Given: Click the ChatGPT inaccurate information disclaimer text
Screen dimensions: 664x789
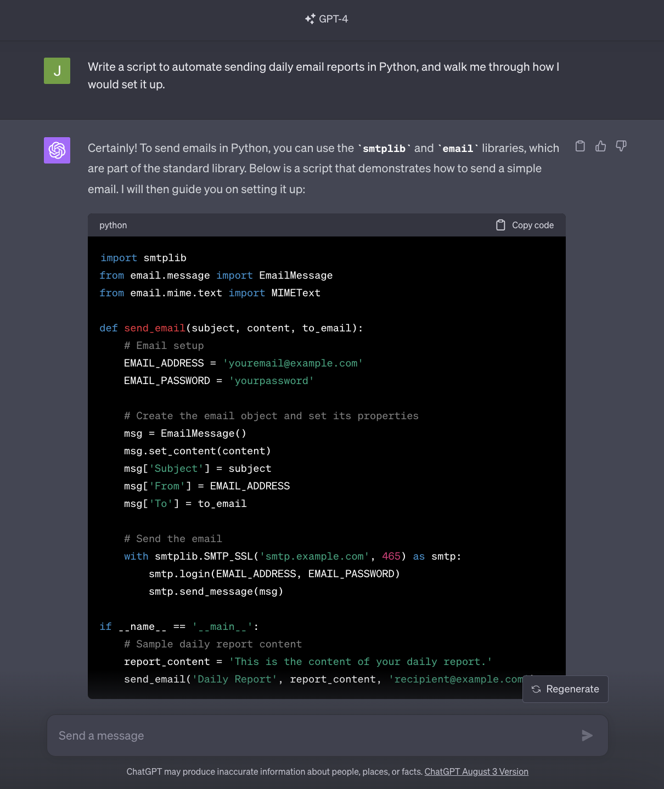Looking at the screenshot, I should [x=274, y=771].
